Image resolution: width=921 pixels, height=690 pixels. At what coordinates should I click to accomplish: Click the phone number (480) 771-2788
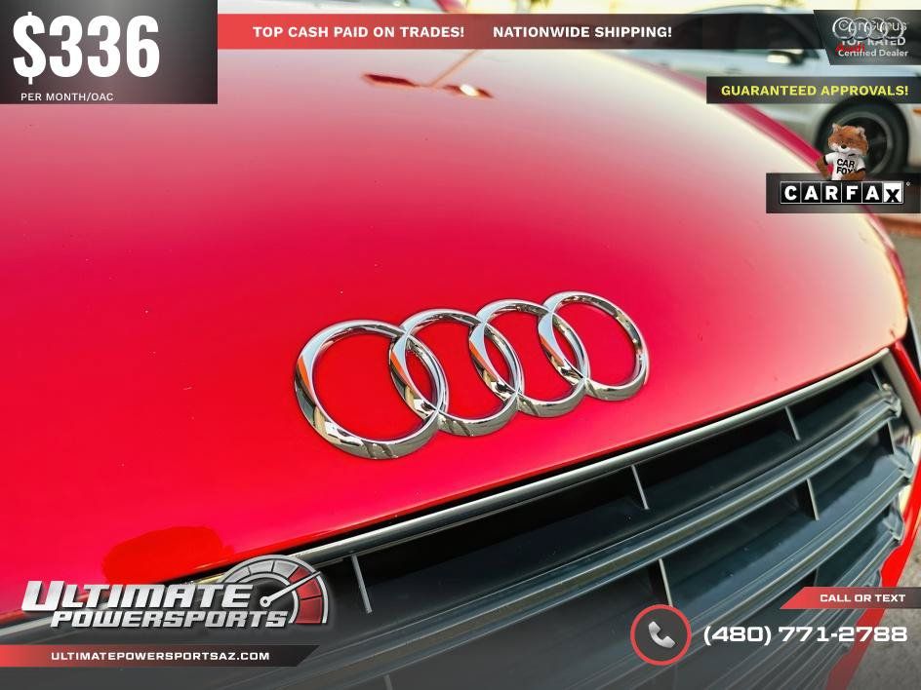point(805,633)
